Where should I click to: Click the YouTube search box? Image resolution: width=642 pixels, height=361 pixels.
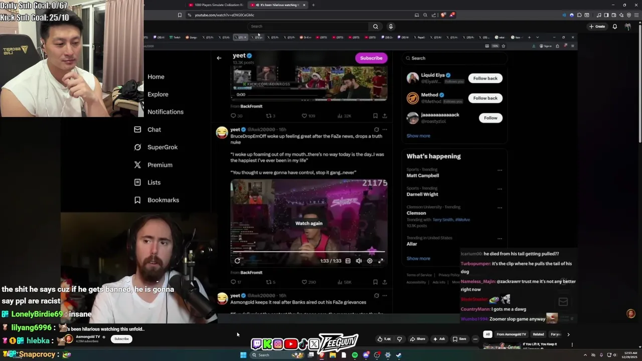coord(308,26)
